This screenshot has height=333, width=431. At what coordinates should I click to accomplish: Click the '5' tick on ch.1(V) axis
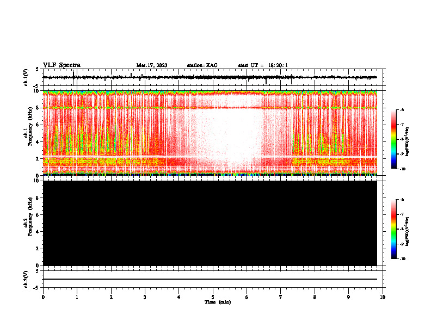pyautogui.click(x=38, y=69)
